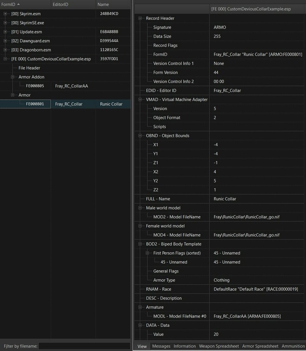Collapse BOD2 - Biped Body Template section
The image size is (306, 351).
point(140,244)
